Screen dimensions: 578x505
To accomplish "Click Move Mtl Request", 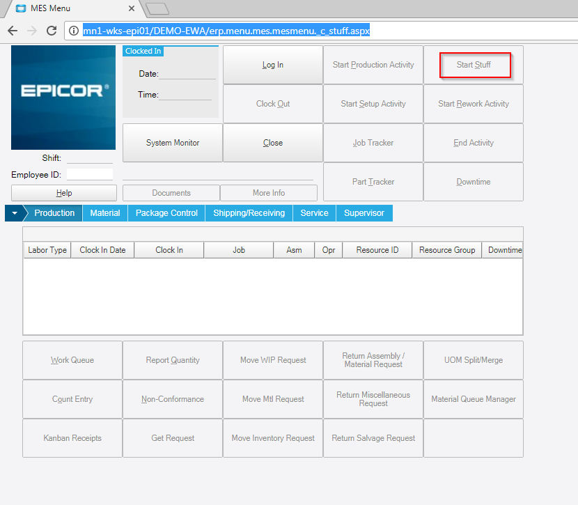I will (x=273, y=399).
